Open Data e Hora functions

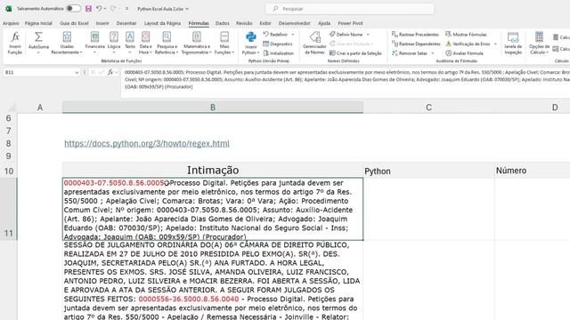click(145, 43)
